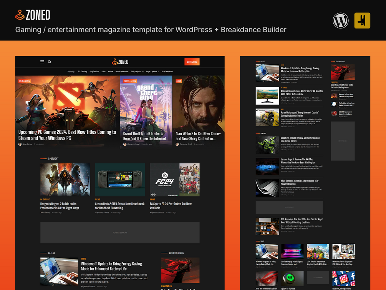Open Windows 11 laptop thumbnail in left preview
The width and height of the screenshot is (386, 290).
click(59, 271)
